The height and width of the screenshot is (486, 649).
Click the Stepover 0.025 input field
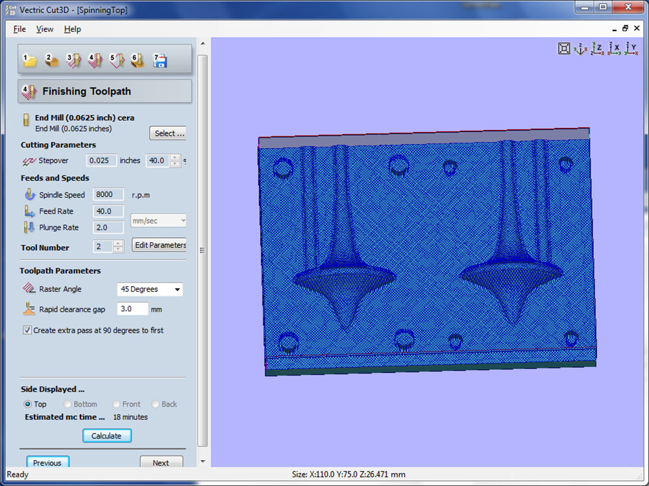coord(101,160)
